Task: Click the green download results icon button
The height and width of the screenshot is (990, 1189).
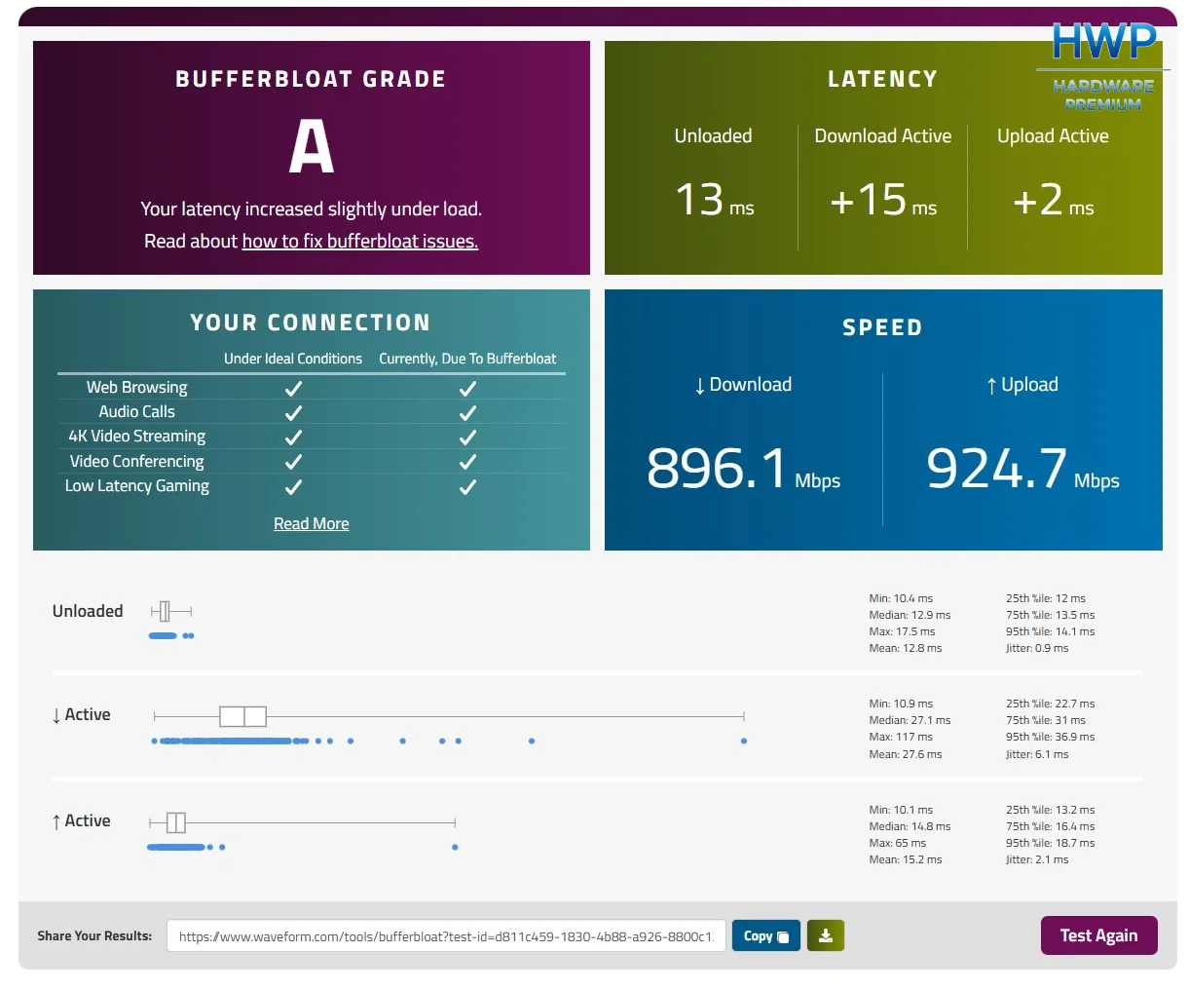Action: (825, 935)
